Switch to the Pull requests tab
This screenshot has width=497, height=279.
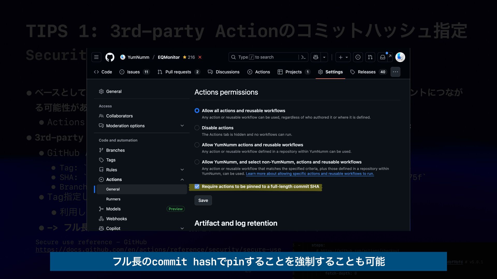(178, 72)
